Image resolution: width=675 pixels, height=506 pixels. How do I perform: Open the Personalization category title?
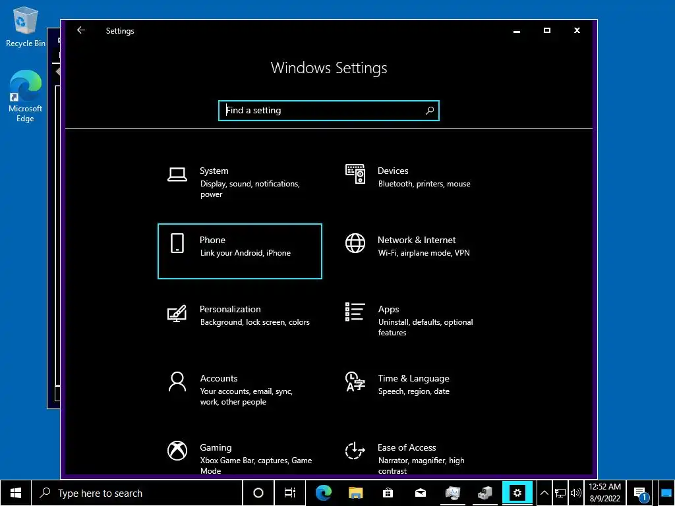(230, 310)
